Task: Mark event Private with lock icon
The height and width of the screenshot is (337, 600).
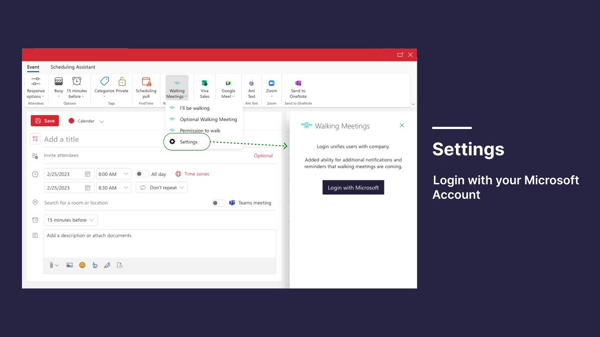Action: pos(122,82)
